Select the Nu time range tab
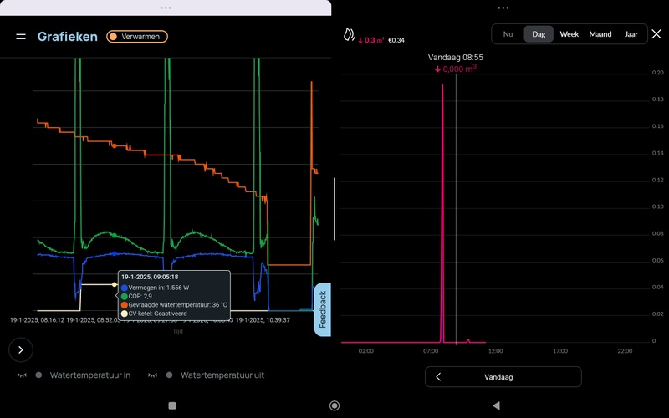Screen dimensions: 669x418 click(508, 34)
